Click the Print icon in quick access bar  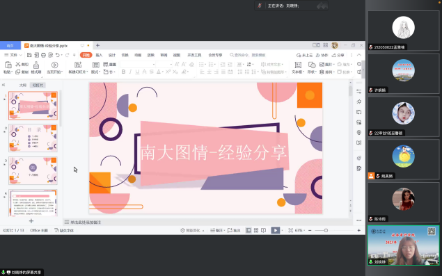point(43,55)
